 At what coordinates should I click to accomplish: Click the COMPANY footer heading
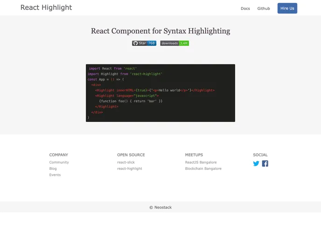pos(58,155)
